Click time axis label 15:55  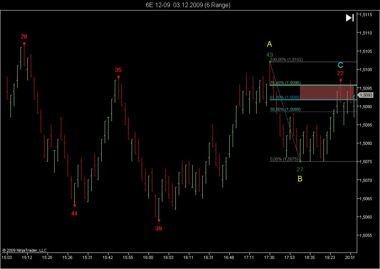pos(128,257)
